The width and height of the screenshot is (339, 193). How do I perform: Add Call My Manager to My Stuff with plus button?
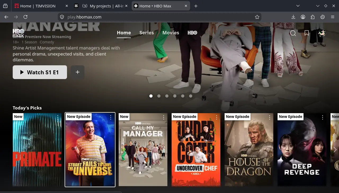click(78, 72)
